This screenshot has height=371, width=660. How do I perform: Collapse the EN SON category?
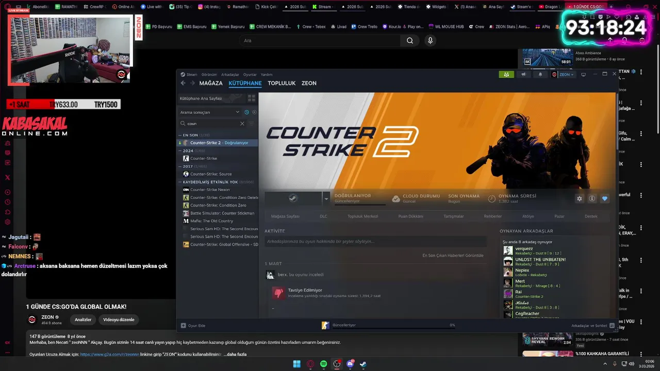pos(180,135)
